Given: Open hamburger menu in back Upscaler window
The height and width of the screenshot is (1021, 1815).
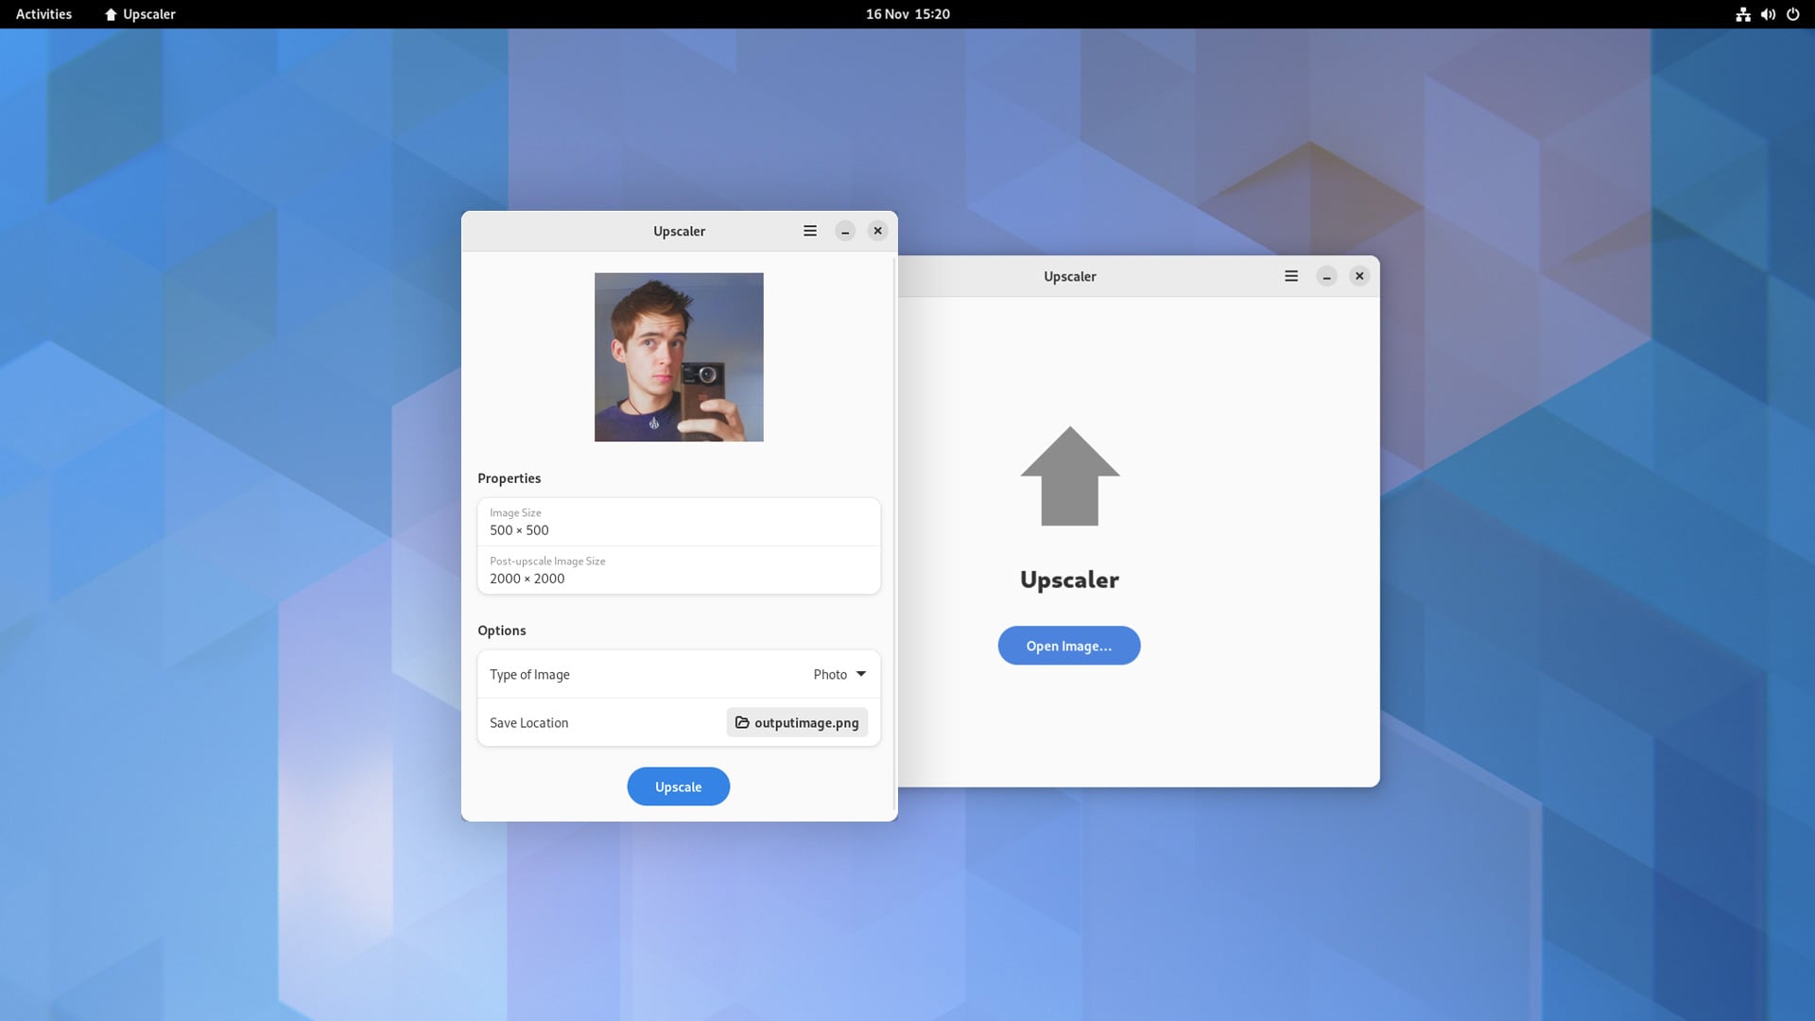Looking at the screenshot, I should tap(1291, 276).
